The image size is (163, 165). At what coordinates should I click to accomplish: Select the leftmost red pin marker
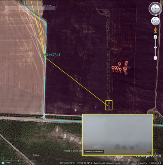tap(113, 68)
